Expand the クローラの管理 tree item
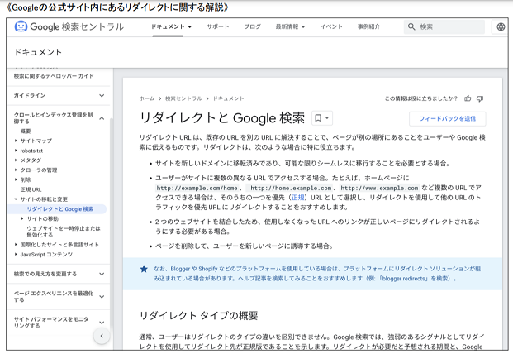513x354 pixels. 16,170
